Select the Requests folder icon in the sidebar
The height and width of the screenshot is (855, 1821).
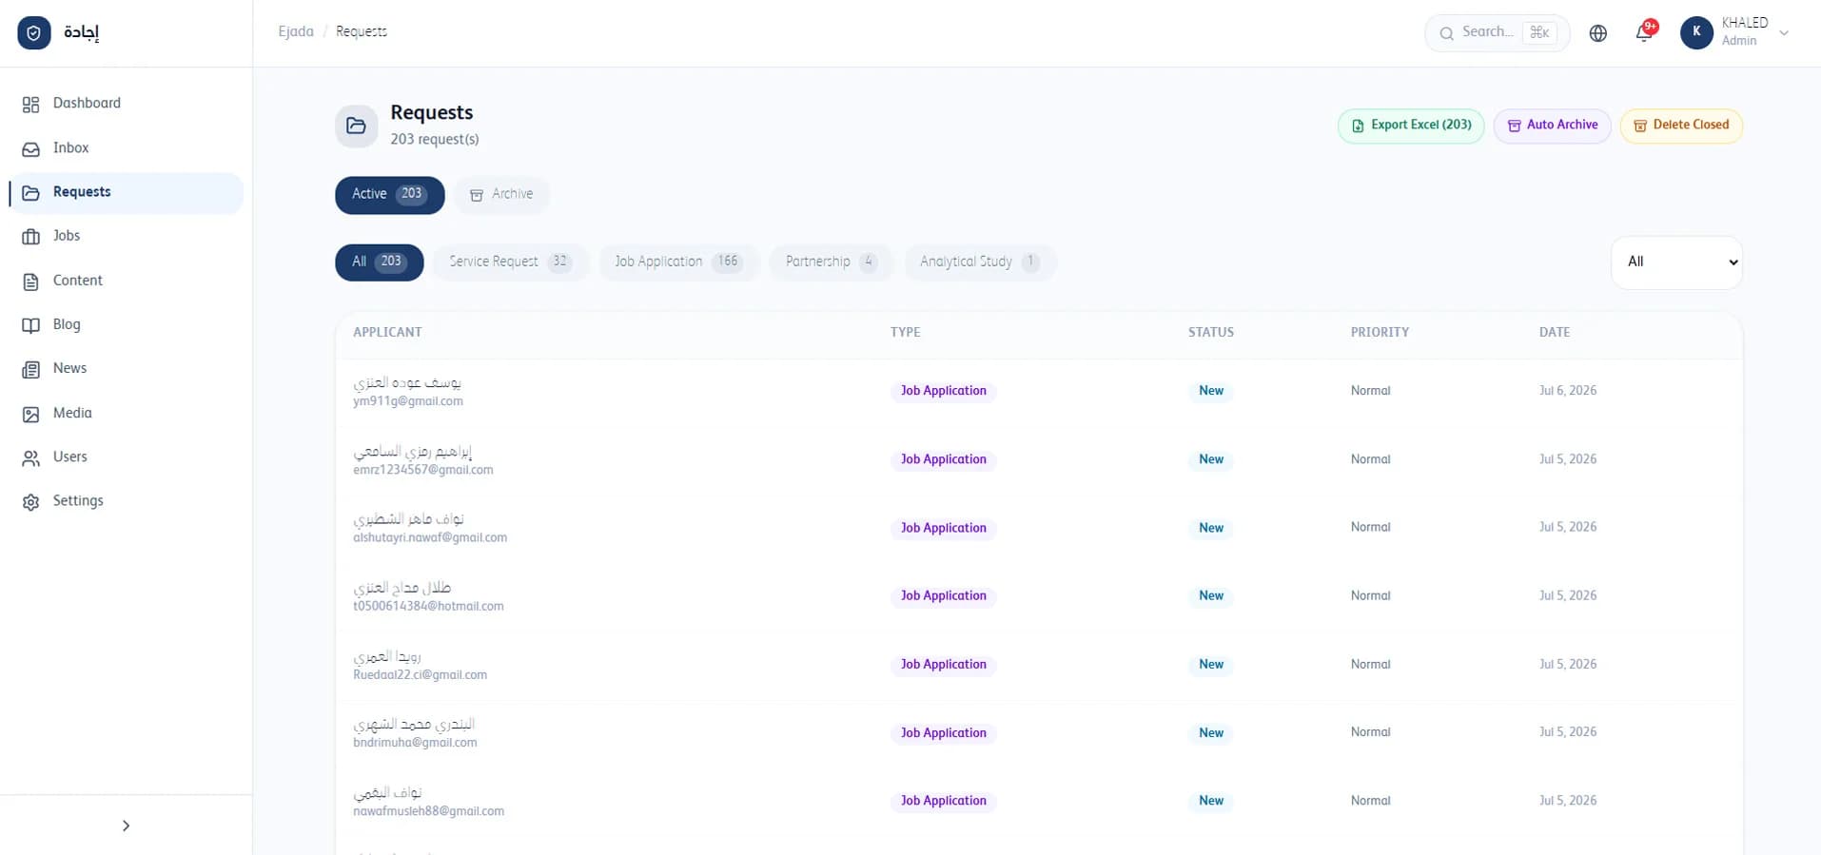[31, 193]
